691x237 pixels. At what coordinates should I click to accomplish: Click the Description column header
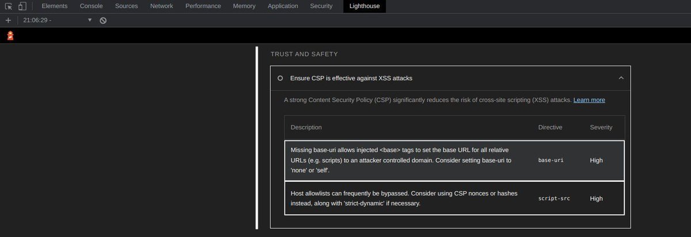click(x=306, y=127)
